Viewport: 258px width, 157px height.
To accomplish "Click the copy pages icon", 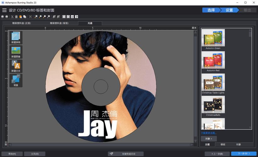I will [25, 17].
